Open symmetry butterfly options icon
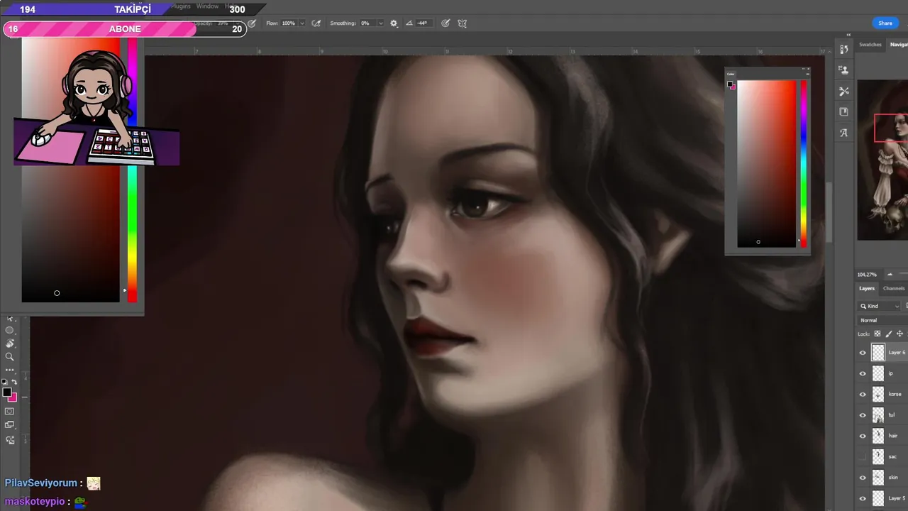The width and height of the screenshot is (908, 511). [x=463, y=23]
